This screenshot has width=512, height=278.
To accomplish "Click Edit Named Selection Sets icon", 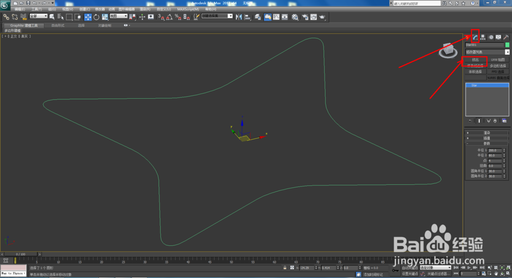I will click(x=196, y=17).
